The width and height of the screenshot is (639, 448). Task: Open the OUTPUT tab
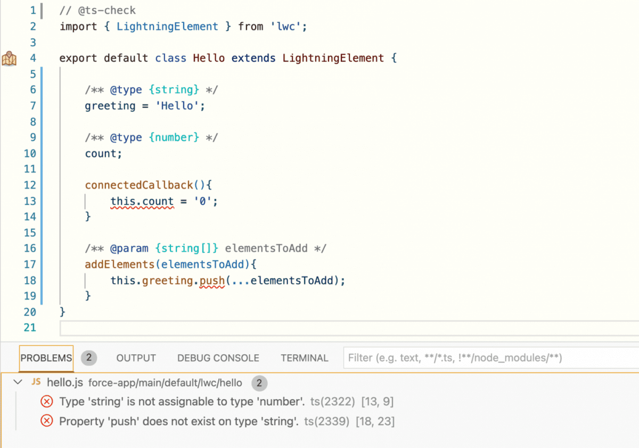(136, 358)
